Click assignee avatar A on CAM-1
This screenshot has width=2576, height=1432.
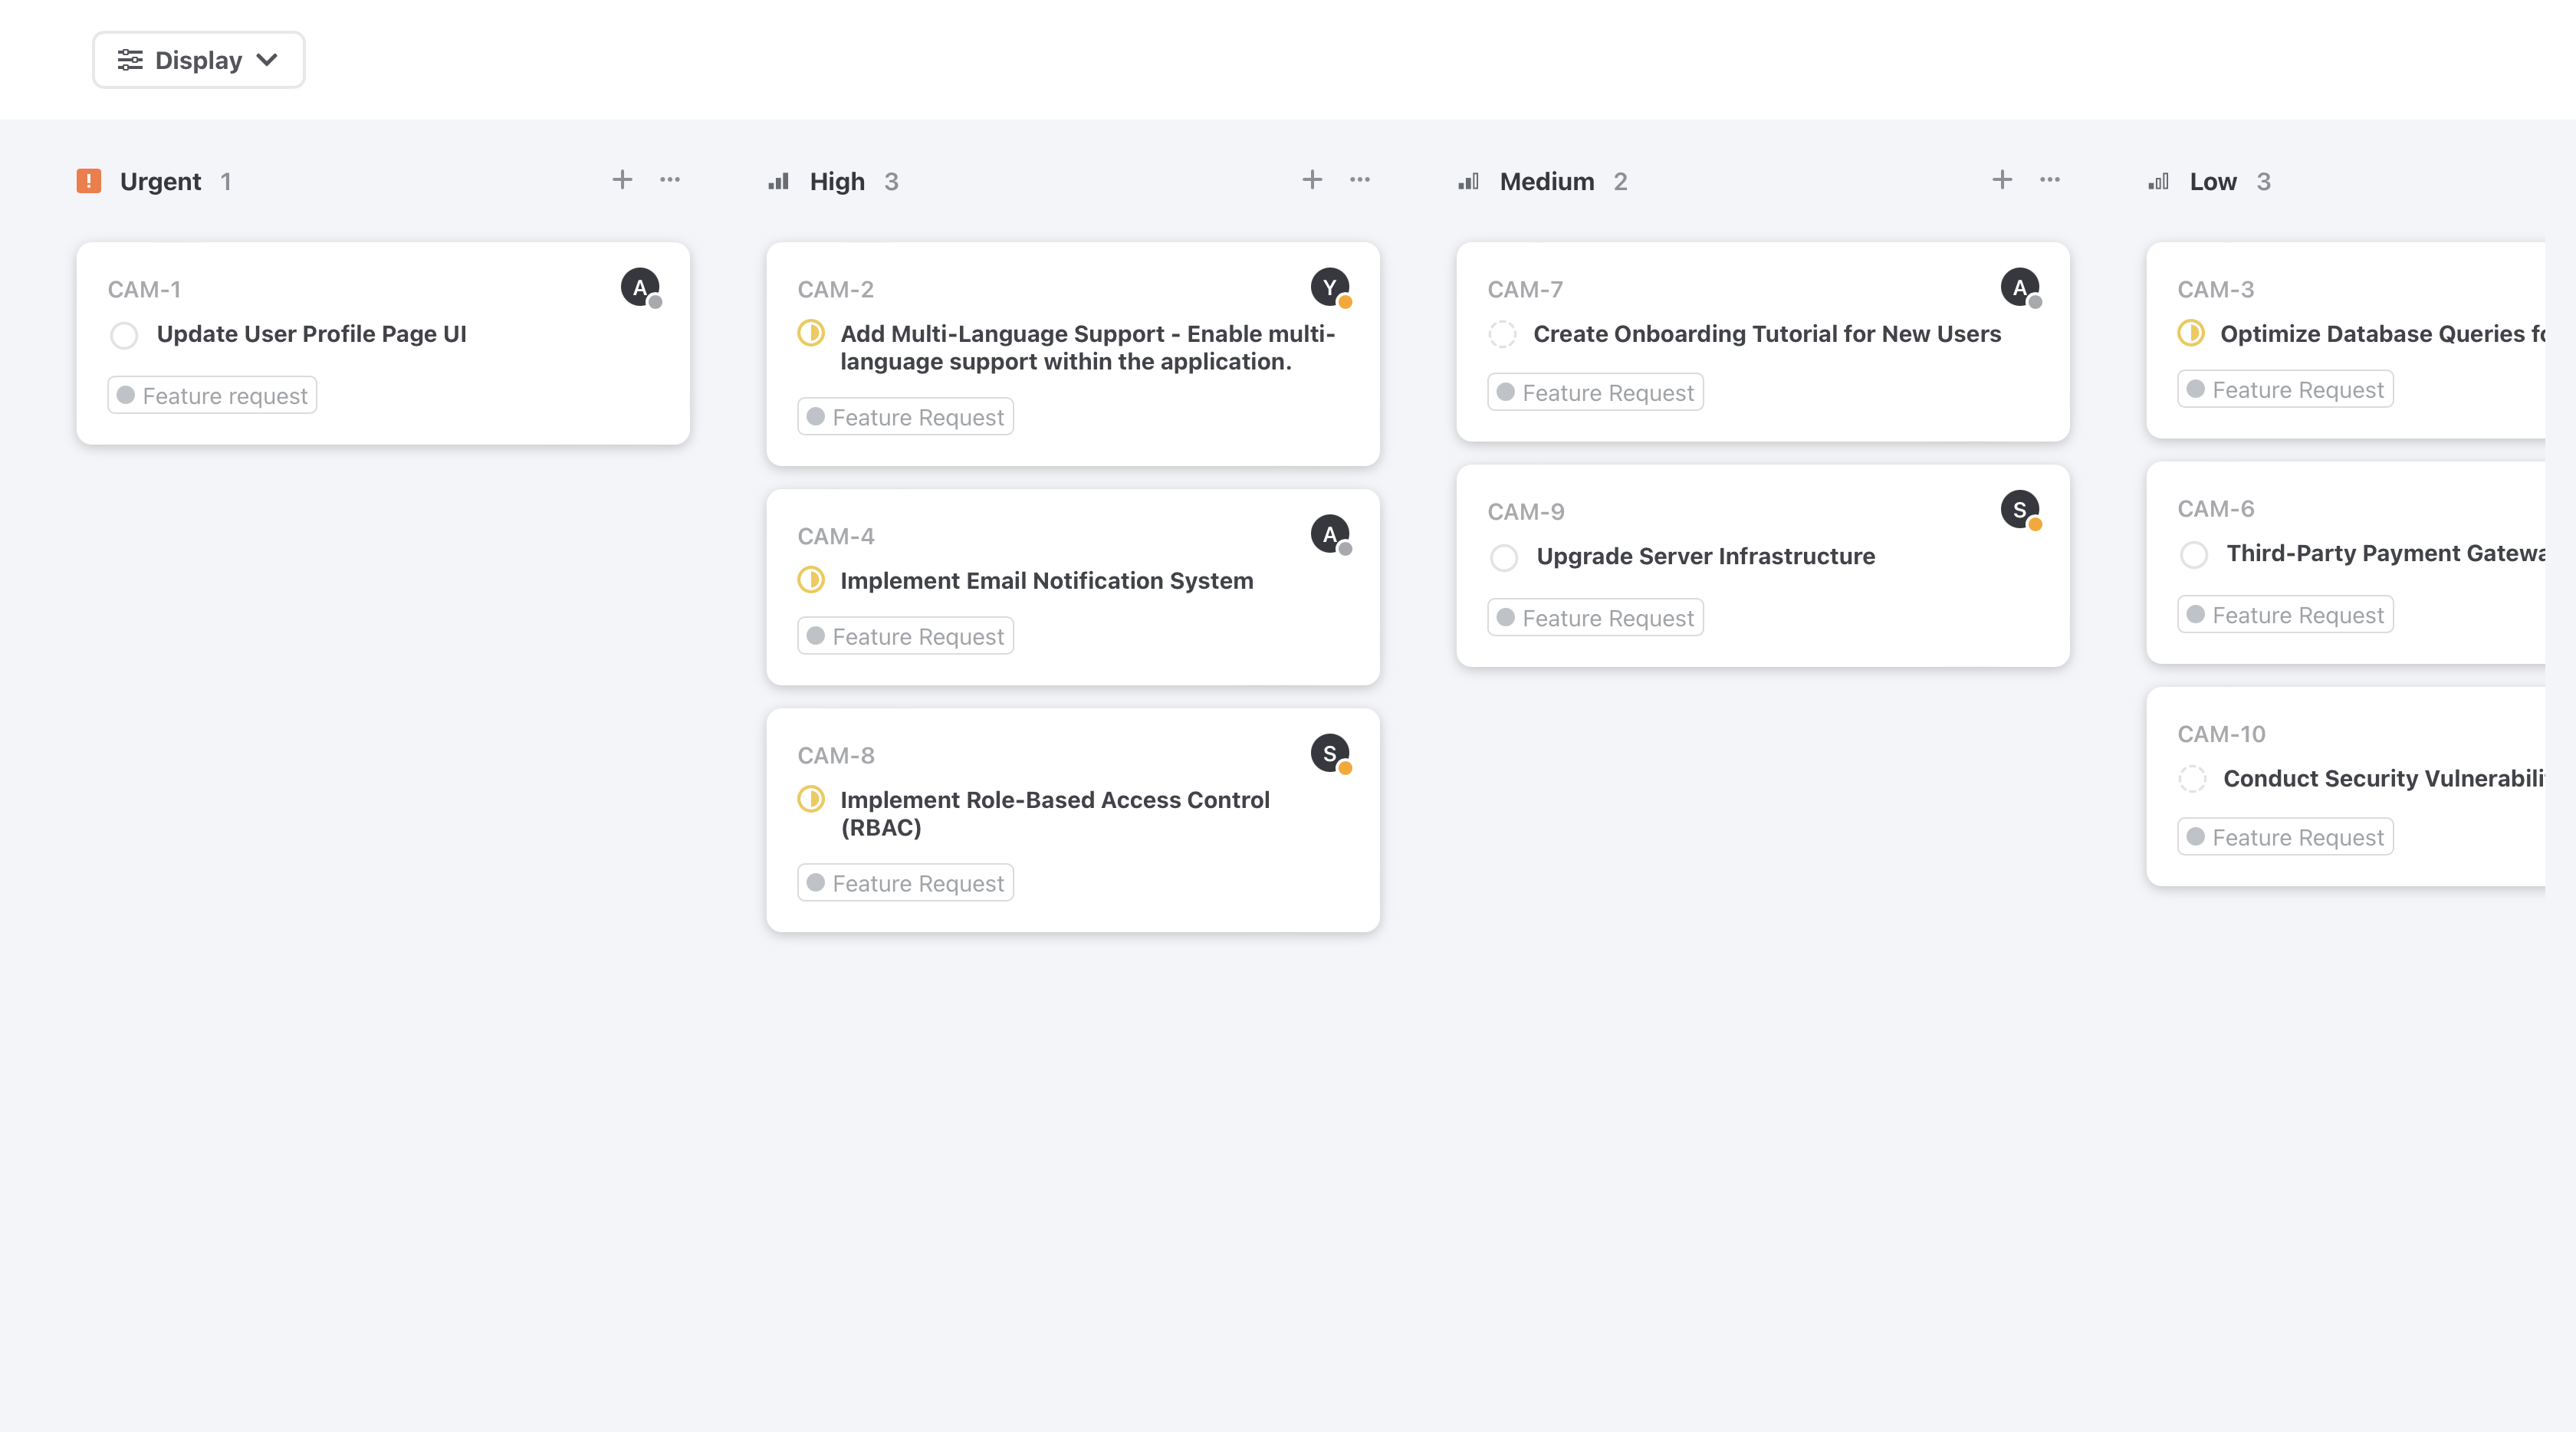coord(639,288)
